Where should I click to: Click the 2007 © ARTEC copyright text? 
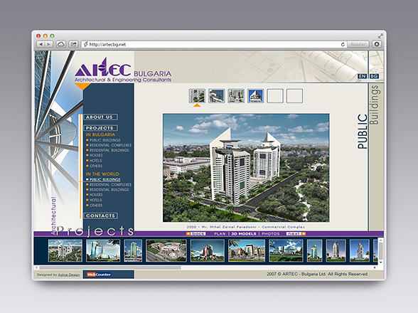pos(317,274)
